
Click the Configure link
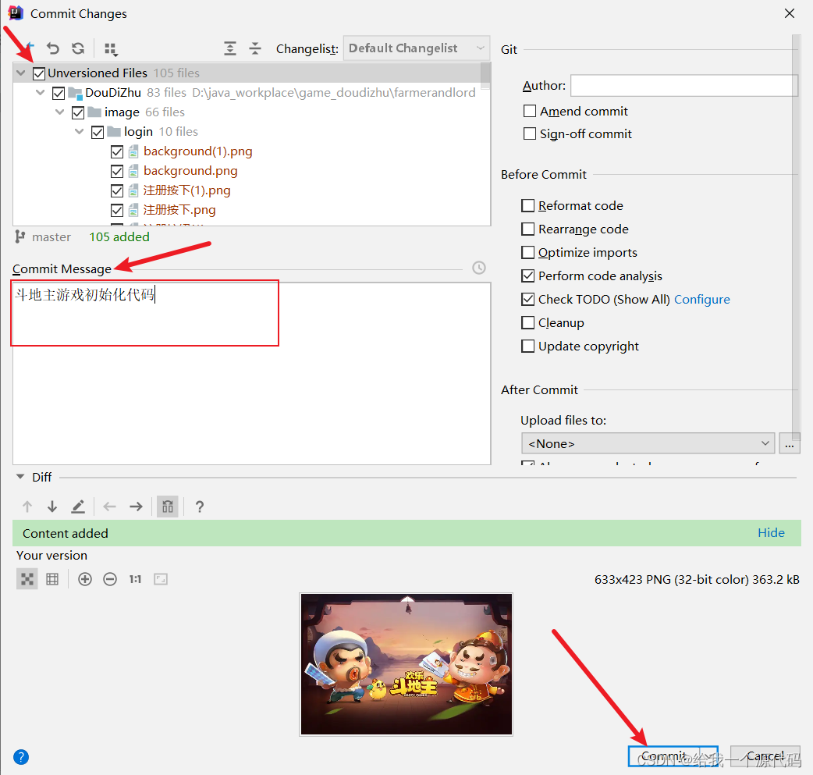701,300
